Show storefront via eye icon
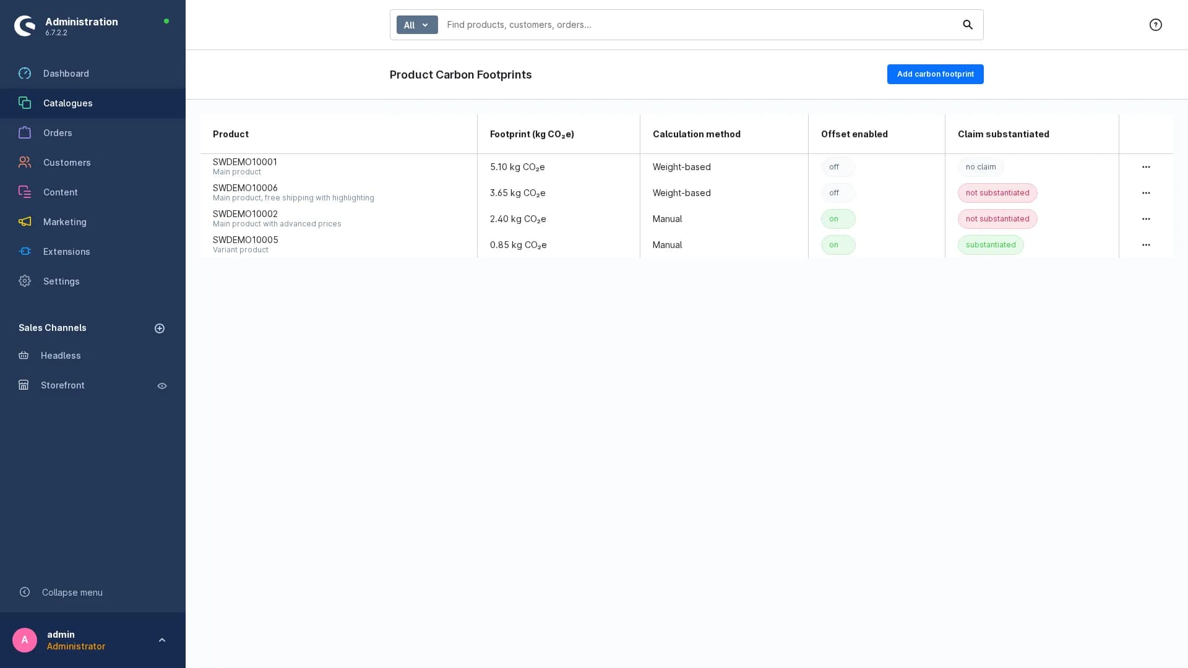 (162, 386)
